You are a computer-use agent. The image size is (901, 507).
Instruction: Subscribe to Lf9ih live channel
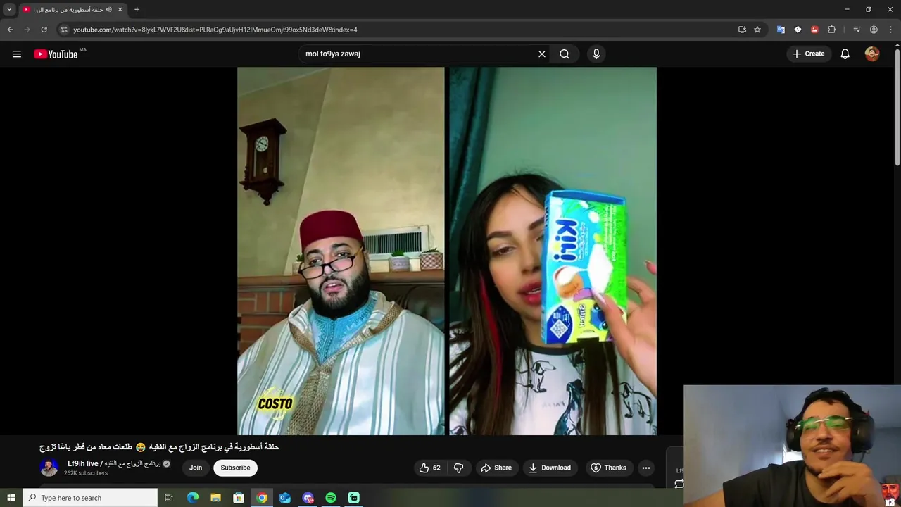click(235, 468)
